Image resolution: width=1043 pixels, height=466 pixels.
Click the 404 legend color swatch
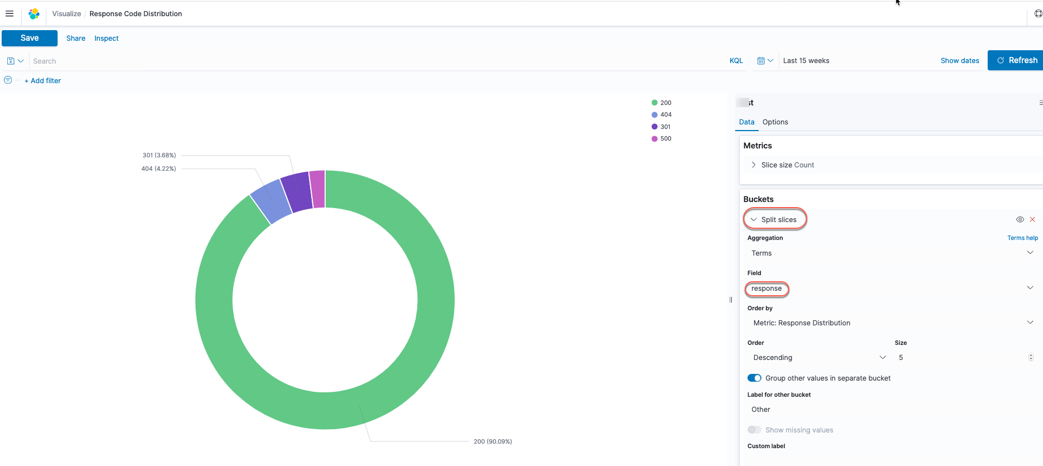(654, 114)
